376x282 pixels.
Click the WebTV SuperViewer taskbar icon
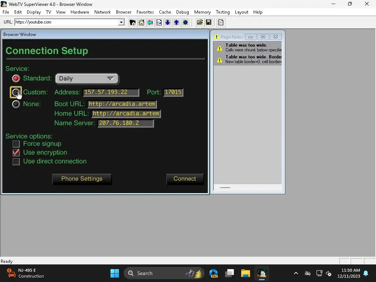[x=262, y=273]
